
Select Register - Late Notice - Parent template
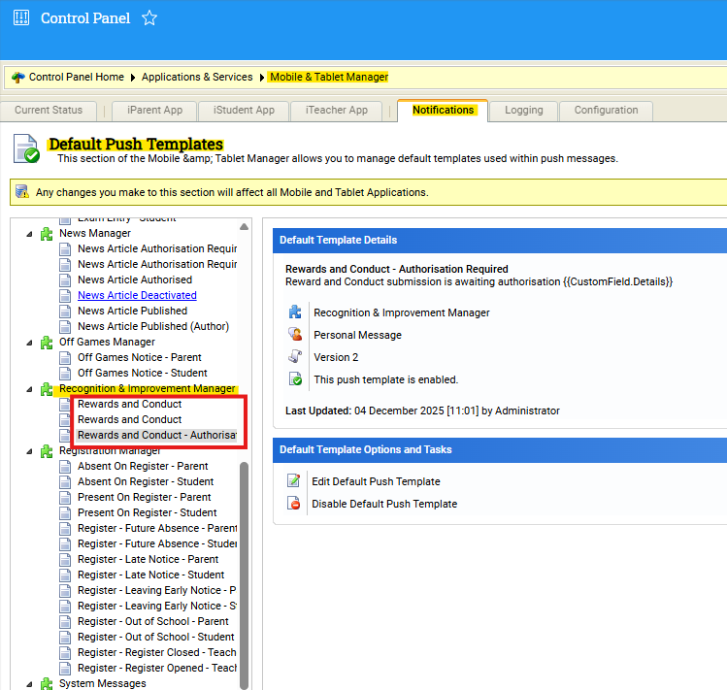click(148, 559)
